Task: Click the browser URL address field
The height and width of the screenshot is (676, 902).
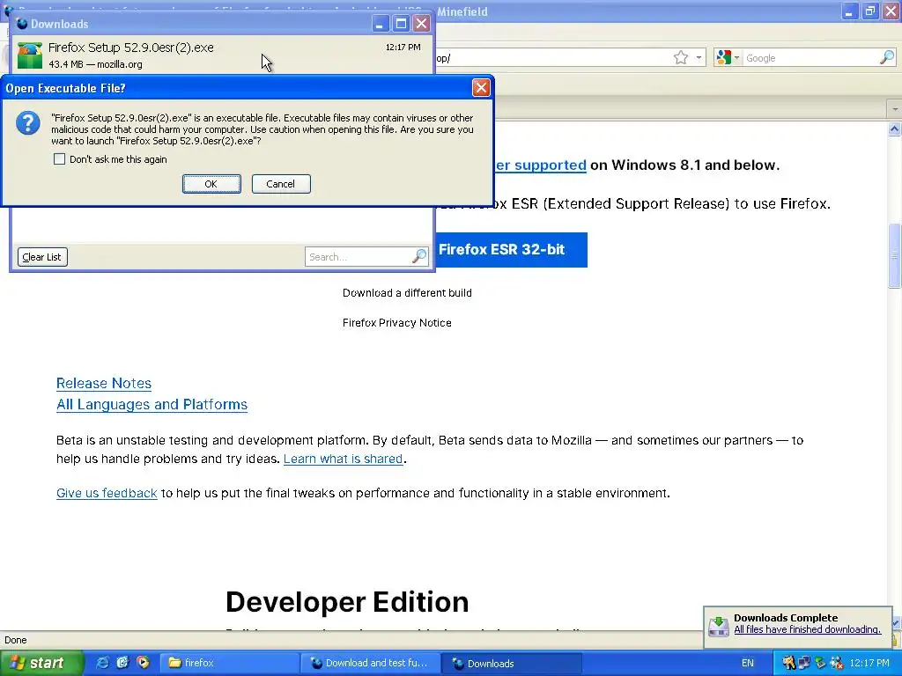Action: [552, 58]
